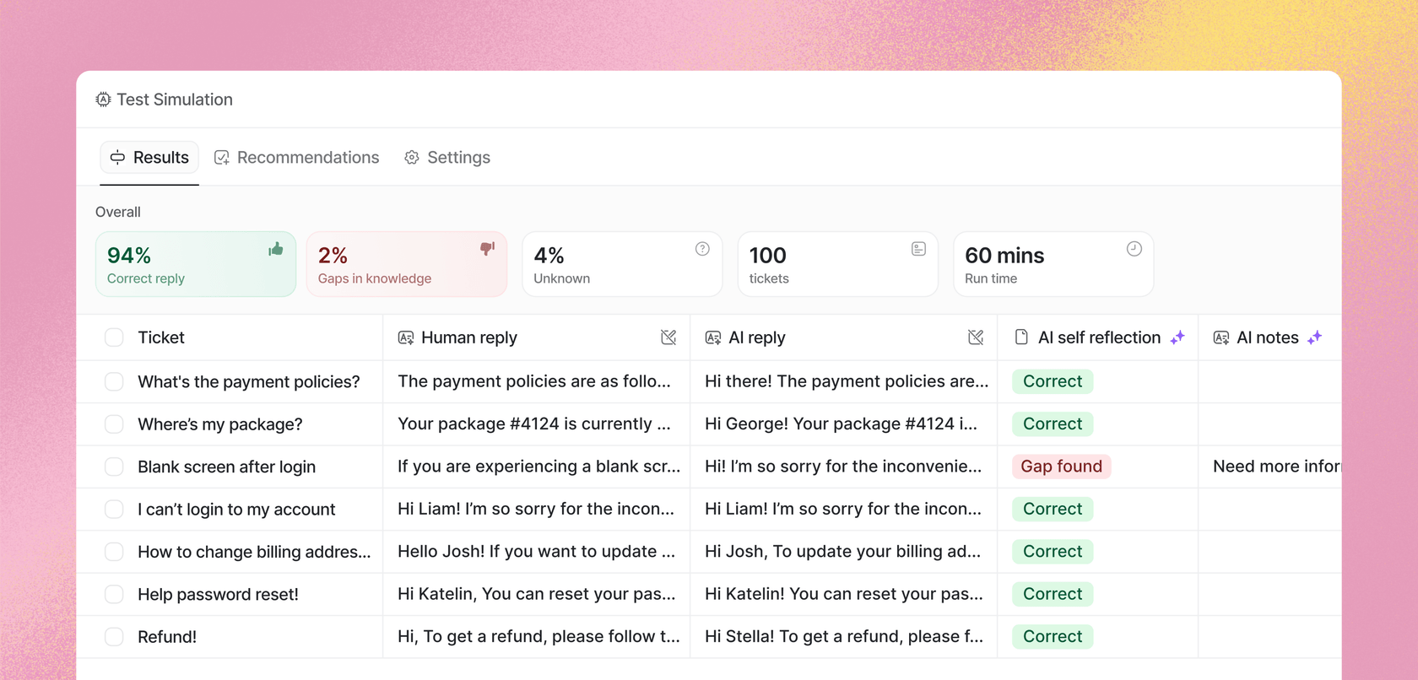Click the clock icon on Run time card
Screen dimensions: 1418x680
point(1134,249)
